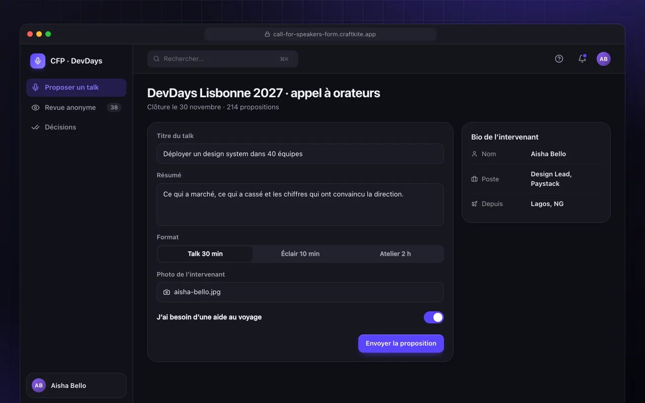Viewport: 645px width, 403px height.
Task: Open the help question mark icon
Action: (x=559, y=59)
